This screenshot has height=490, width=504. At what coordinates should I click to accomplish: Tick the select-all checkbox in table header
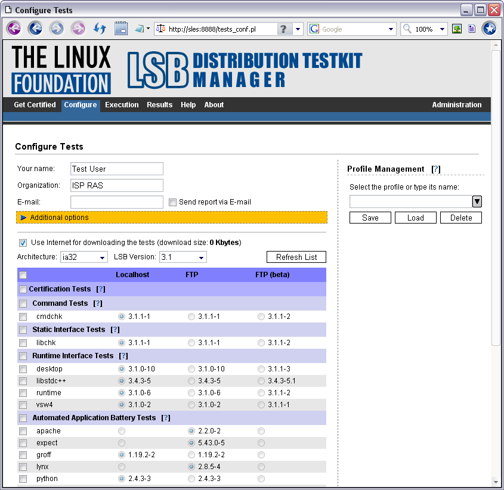coord(23,275)
